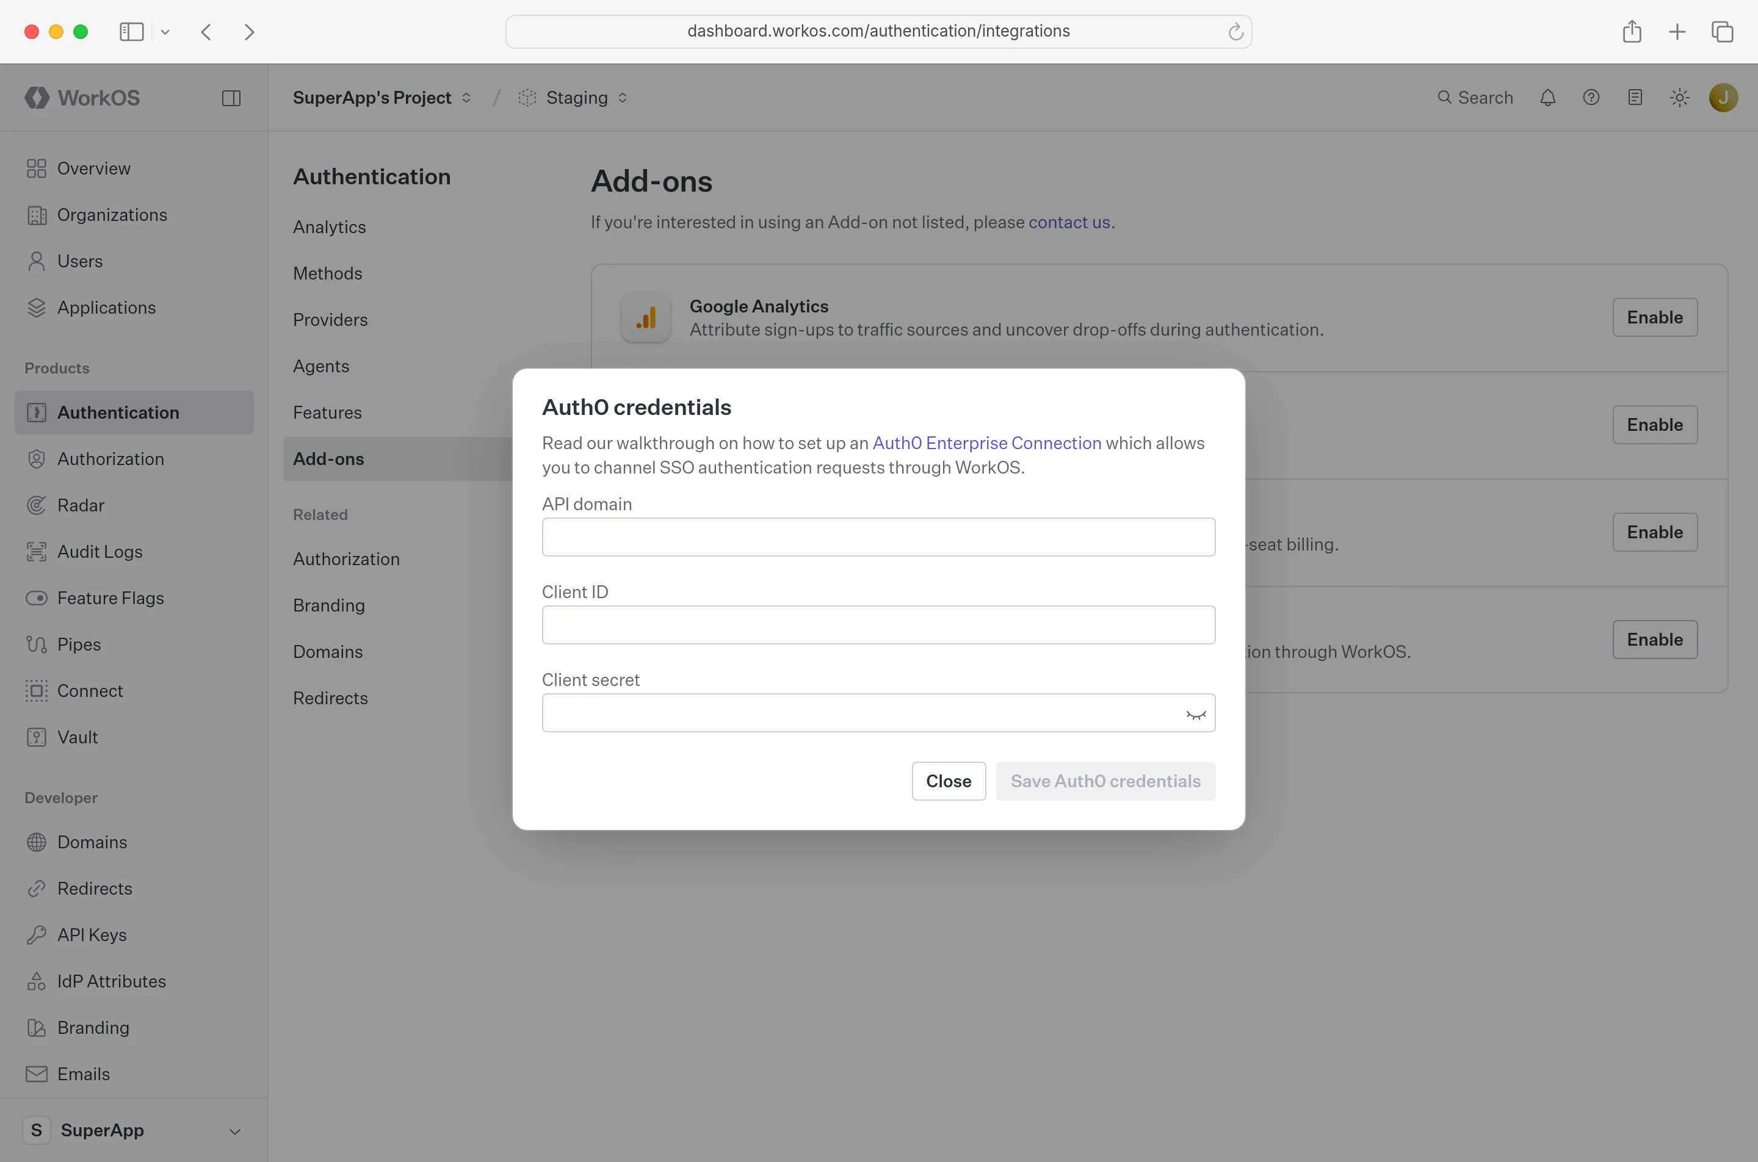This screenshot has height=1162, width=1758.
Task: Collapse the WorkOS sidebar panel icon
Action: click(231, 98)
